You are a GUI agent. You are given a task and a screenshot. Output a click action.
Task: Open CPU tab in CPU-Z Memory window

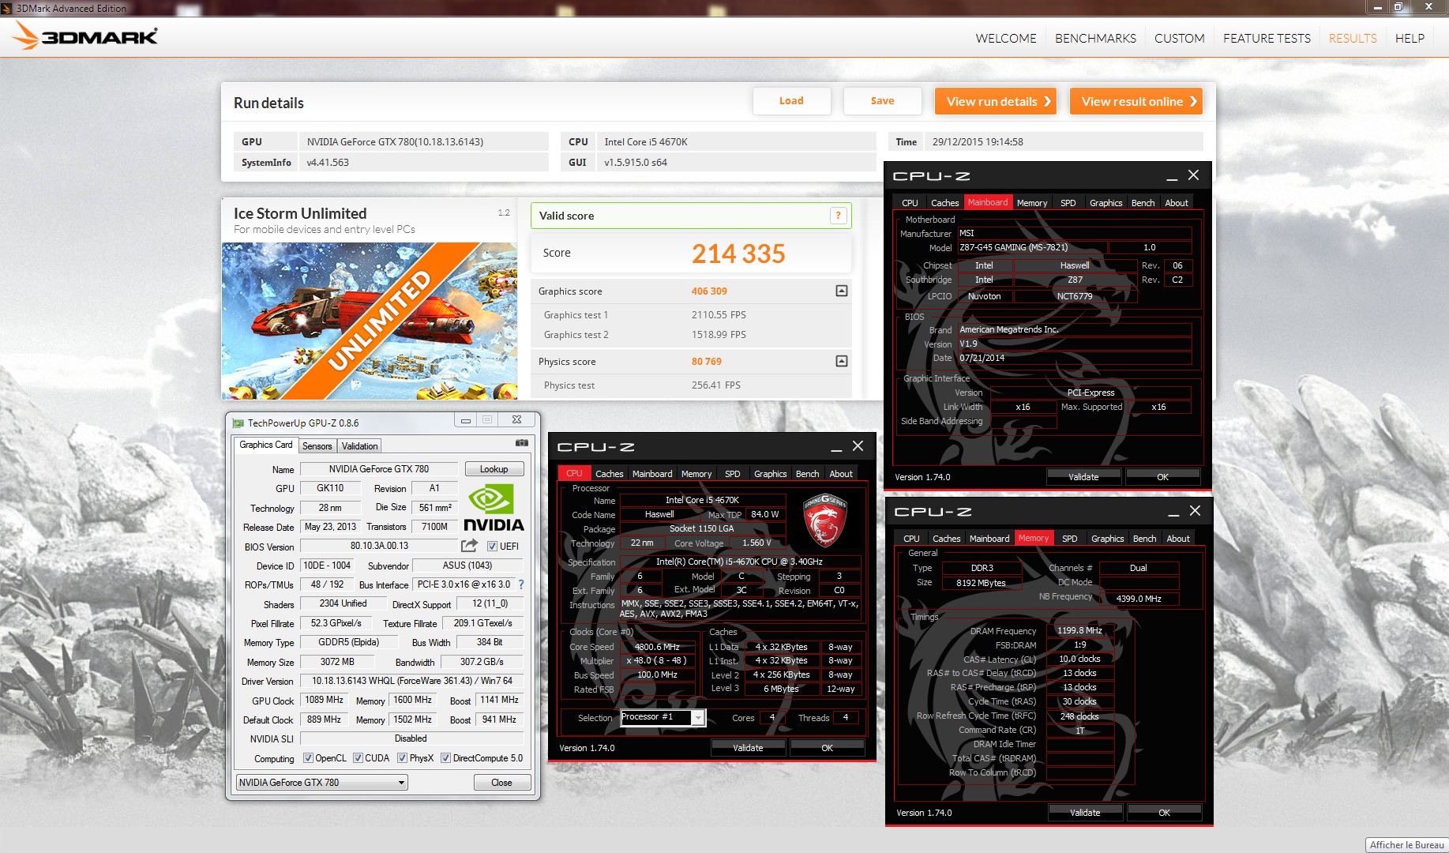[911, 539]
